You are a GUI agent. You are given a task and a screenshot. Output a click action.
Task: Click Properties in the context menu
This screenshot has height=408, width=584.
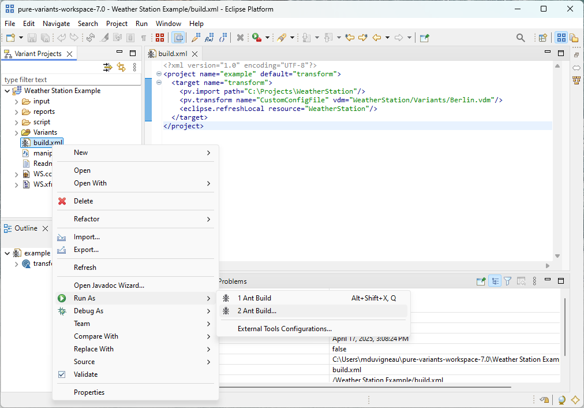(89, 392)
